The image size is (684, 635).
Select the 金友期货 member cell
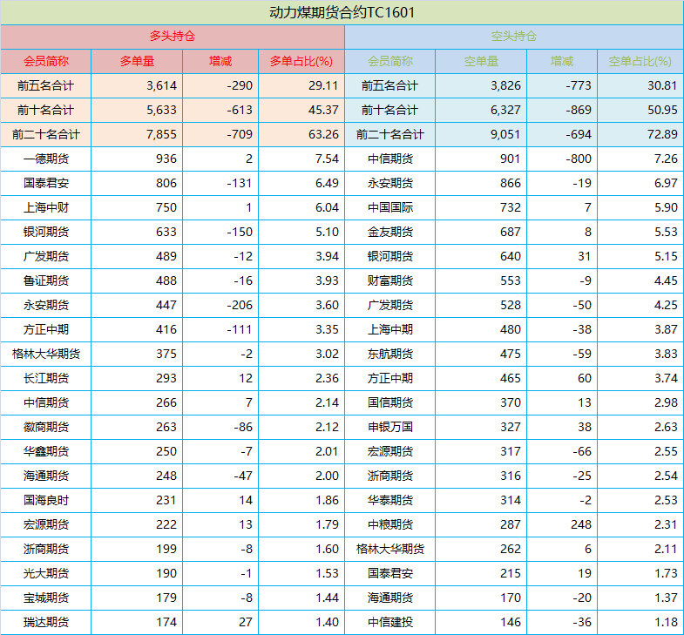tap(390, 232)
